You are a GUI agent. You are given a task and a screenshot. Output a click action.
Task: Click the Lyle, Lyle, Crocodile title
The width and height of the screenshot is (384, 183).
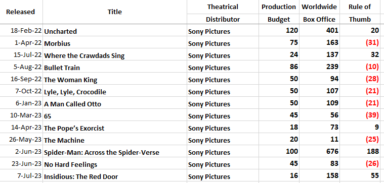click(x=75, y=92)
